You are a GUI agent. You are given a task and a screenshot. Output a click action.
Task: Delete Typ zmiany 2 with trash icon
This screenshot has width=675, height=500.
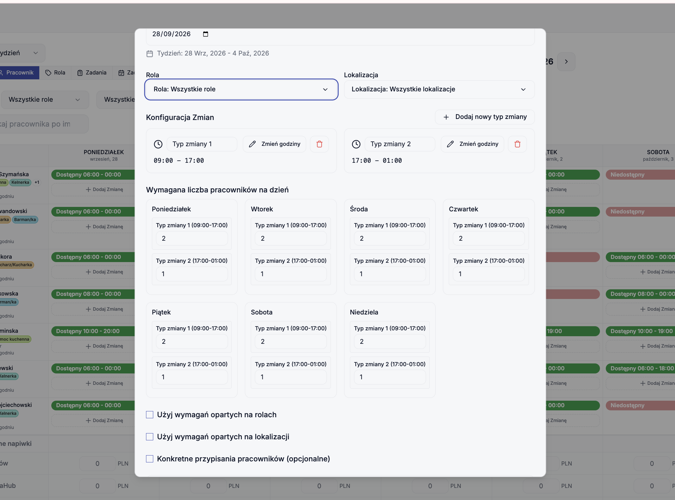click(x=517, y=144)
